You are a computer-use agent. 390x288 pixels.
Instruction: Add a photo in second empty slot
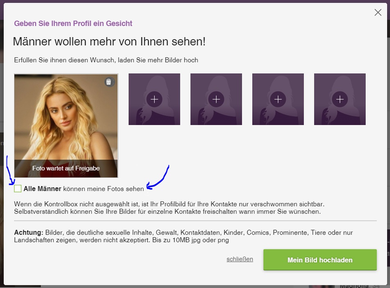pyautogui.click(x=216, y=99)
